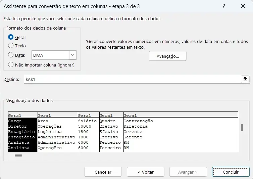Click the Geral header above Área
Viewport: 253px width, 179px height.
44,115
